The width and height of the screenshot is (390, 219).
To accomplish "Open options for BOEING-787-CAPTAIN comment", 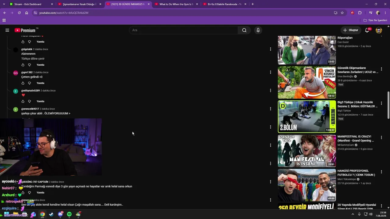I will (270, 182).
